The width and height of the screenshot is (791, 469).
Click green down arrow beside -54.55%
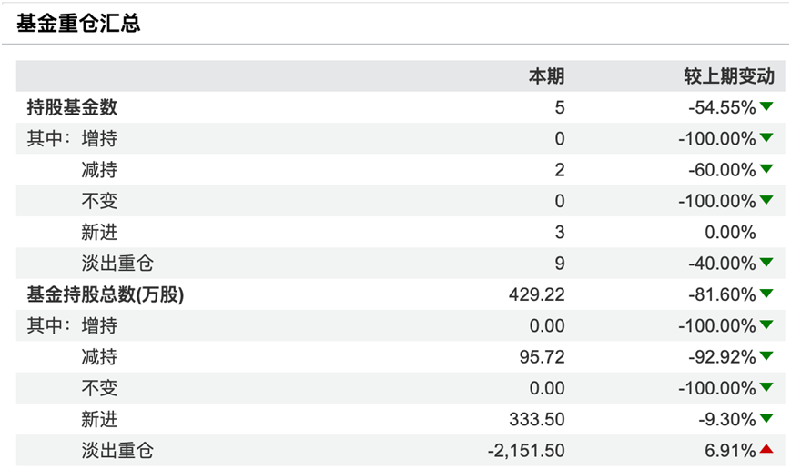[x=766, y=107]
